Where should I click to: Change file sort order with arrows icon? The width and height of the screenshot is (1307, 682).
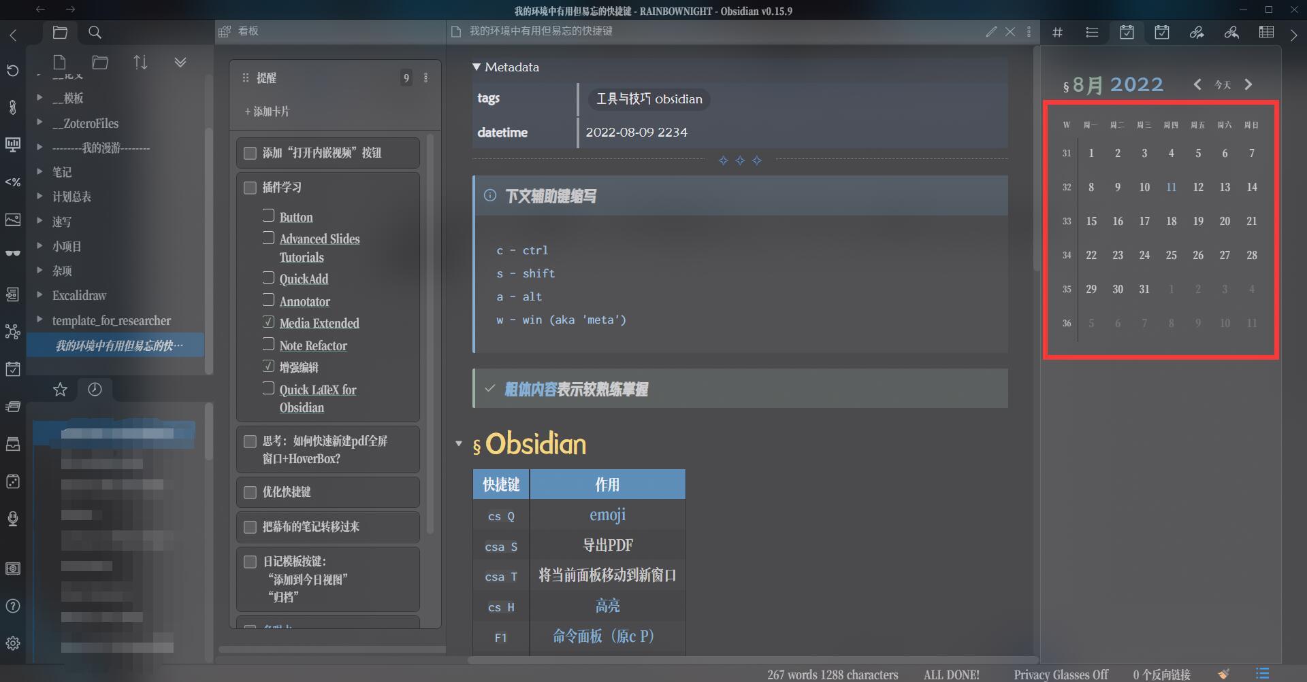coord(140,63)
